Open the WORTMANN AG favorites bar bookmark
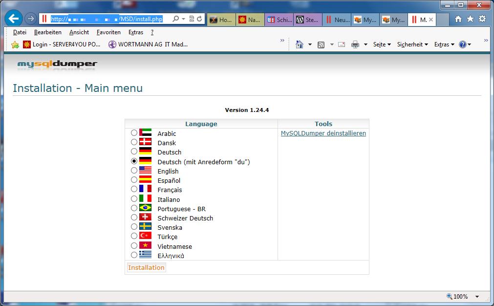Image resolution: width=494 pixels, height=306 pixels. pos(148,44)
